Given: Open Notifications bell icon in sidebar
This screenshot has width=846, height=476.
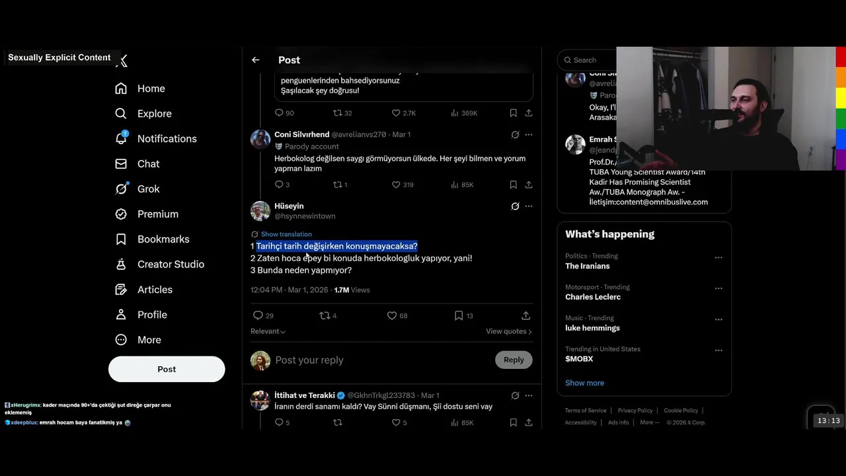Looking at the screenshot, I should (121, 138).
